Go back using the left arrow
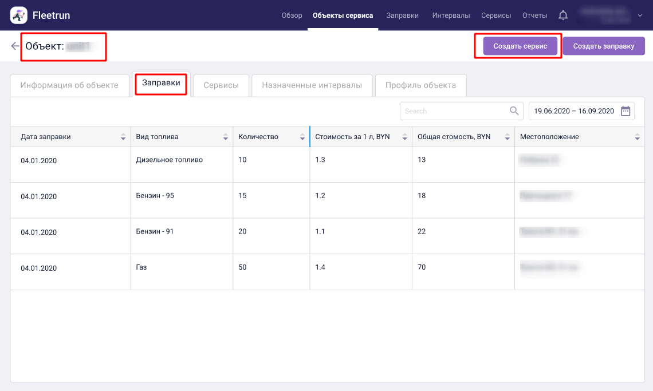This screenshot has width=653, height=391. tap(15, 46)
